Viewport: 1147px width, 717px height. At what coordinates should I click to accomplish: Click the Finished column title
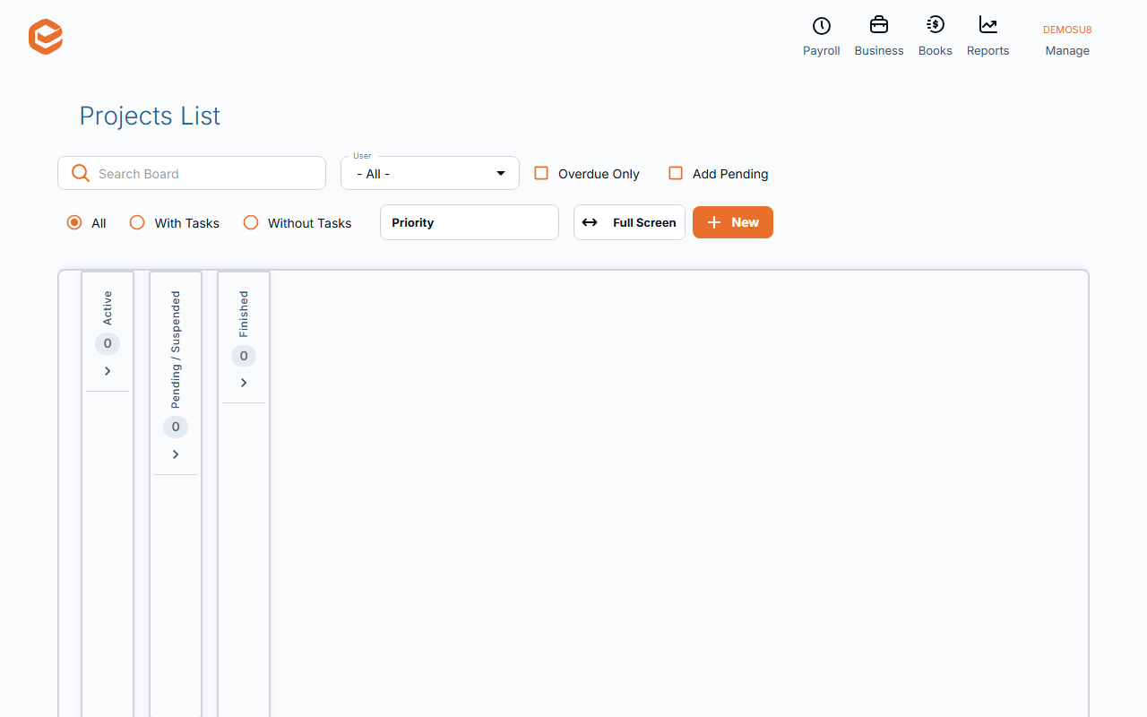pos(244,314)
